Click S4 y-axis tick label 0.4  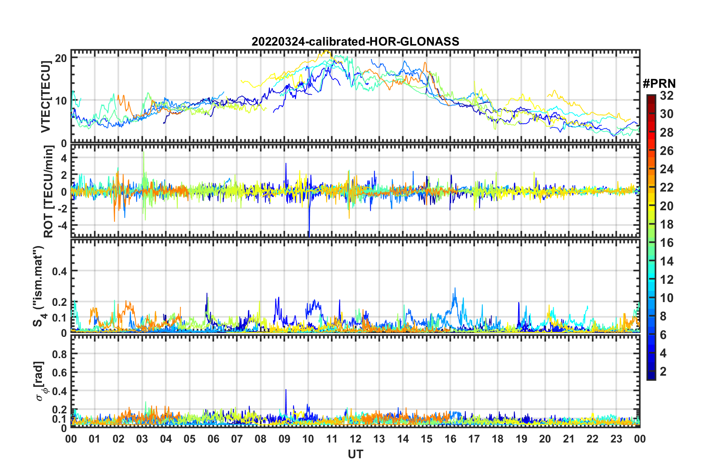pyautogui.click(x=60, y=271)
